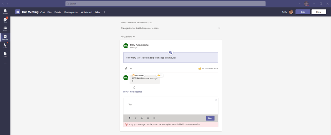Show more apps via ellipsis icon
This screenshot has width=331, height=135.
[x=5, y=63]
